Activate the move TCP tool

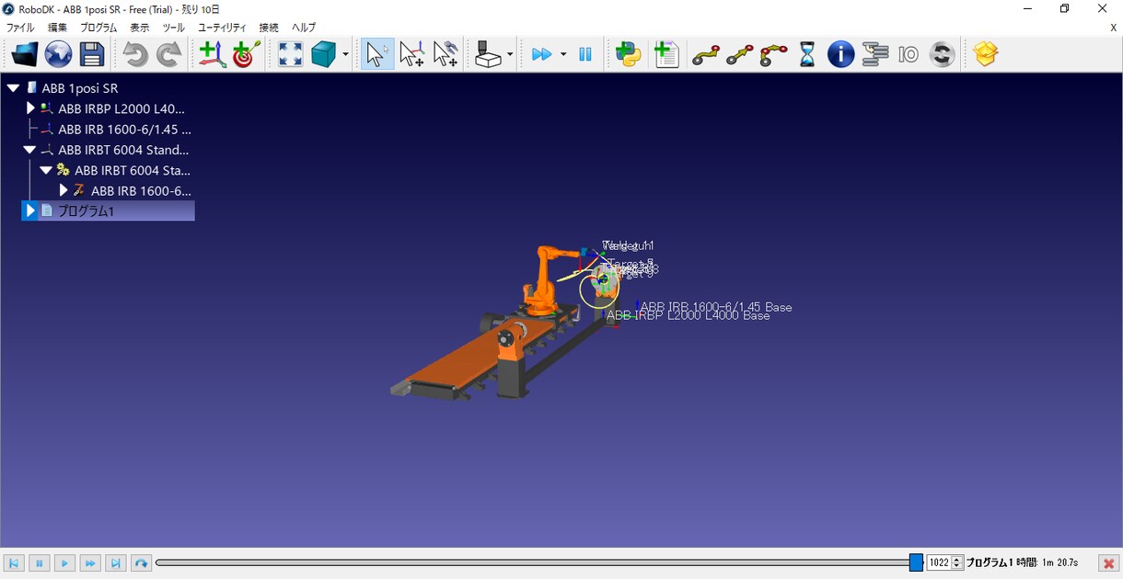(446, 55)
